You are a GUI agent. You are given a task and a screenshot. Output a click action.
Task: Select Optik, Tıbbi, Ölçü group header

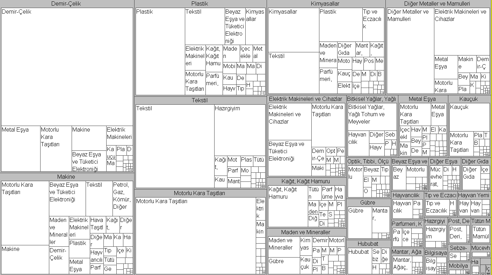[368, 161]
